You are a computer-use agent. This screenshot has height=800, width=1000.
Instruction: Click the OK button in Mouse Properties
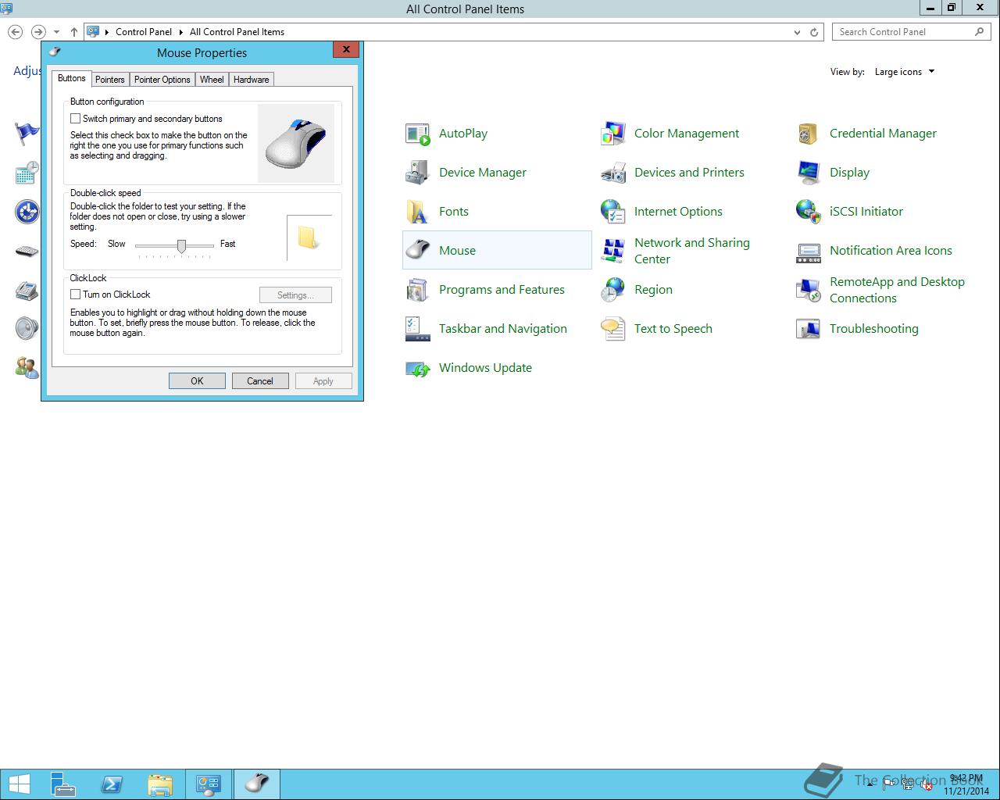point(197,381)
